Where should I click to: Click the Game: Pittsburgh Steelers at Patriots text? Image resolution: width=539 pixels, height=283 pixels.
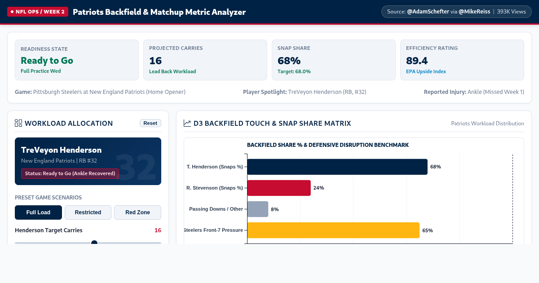100,92
